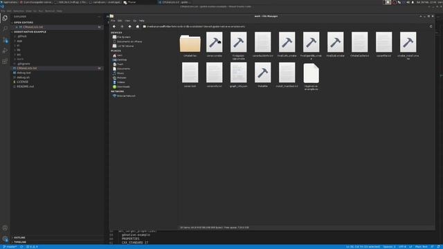Expand the OUTLINE section
The height and width of the screenshot is (249, 443).
point(19,238)
